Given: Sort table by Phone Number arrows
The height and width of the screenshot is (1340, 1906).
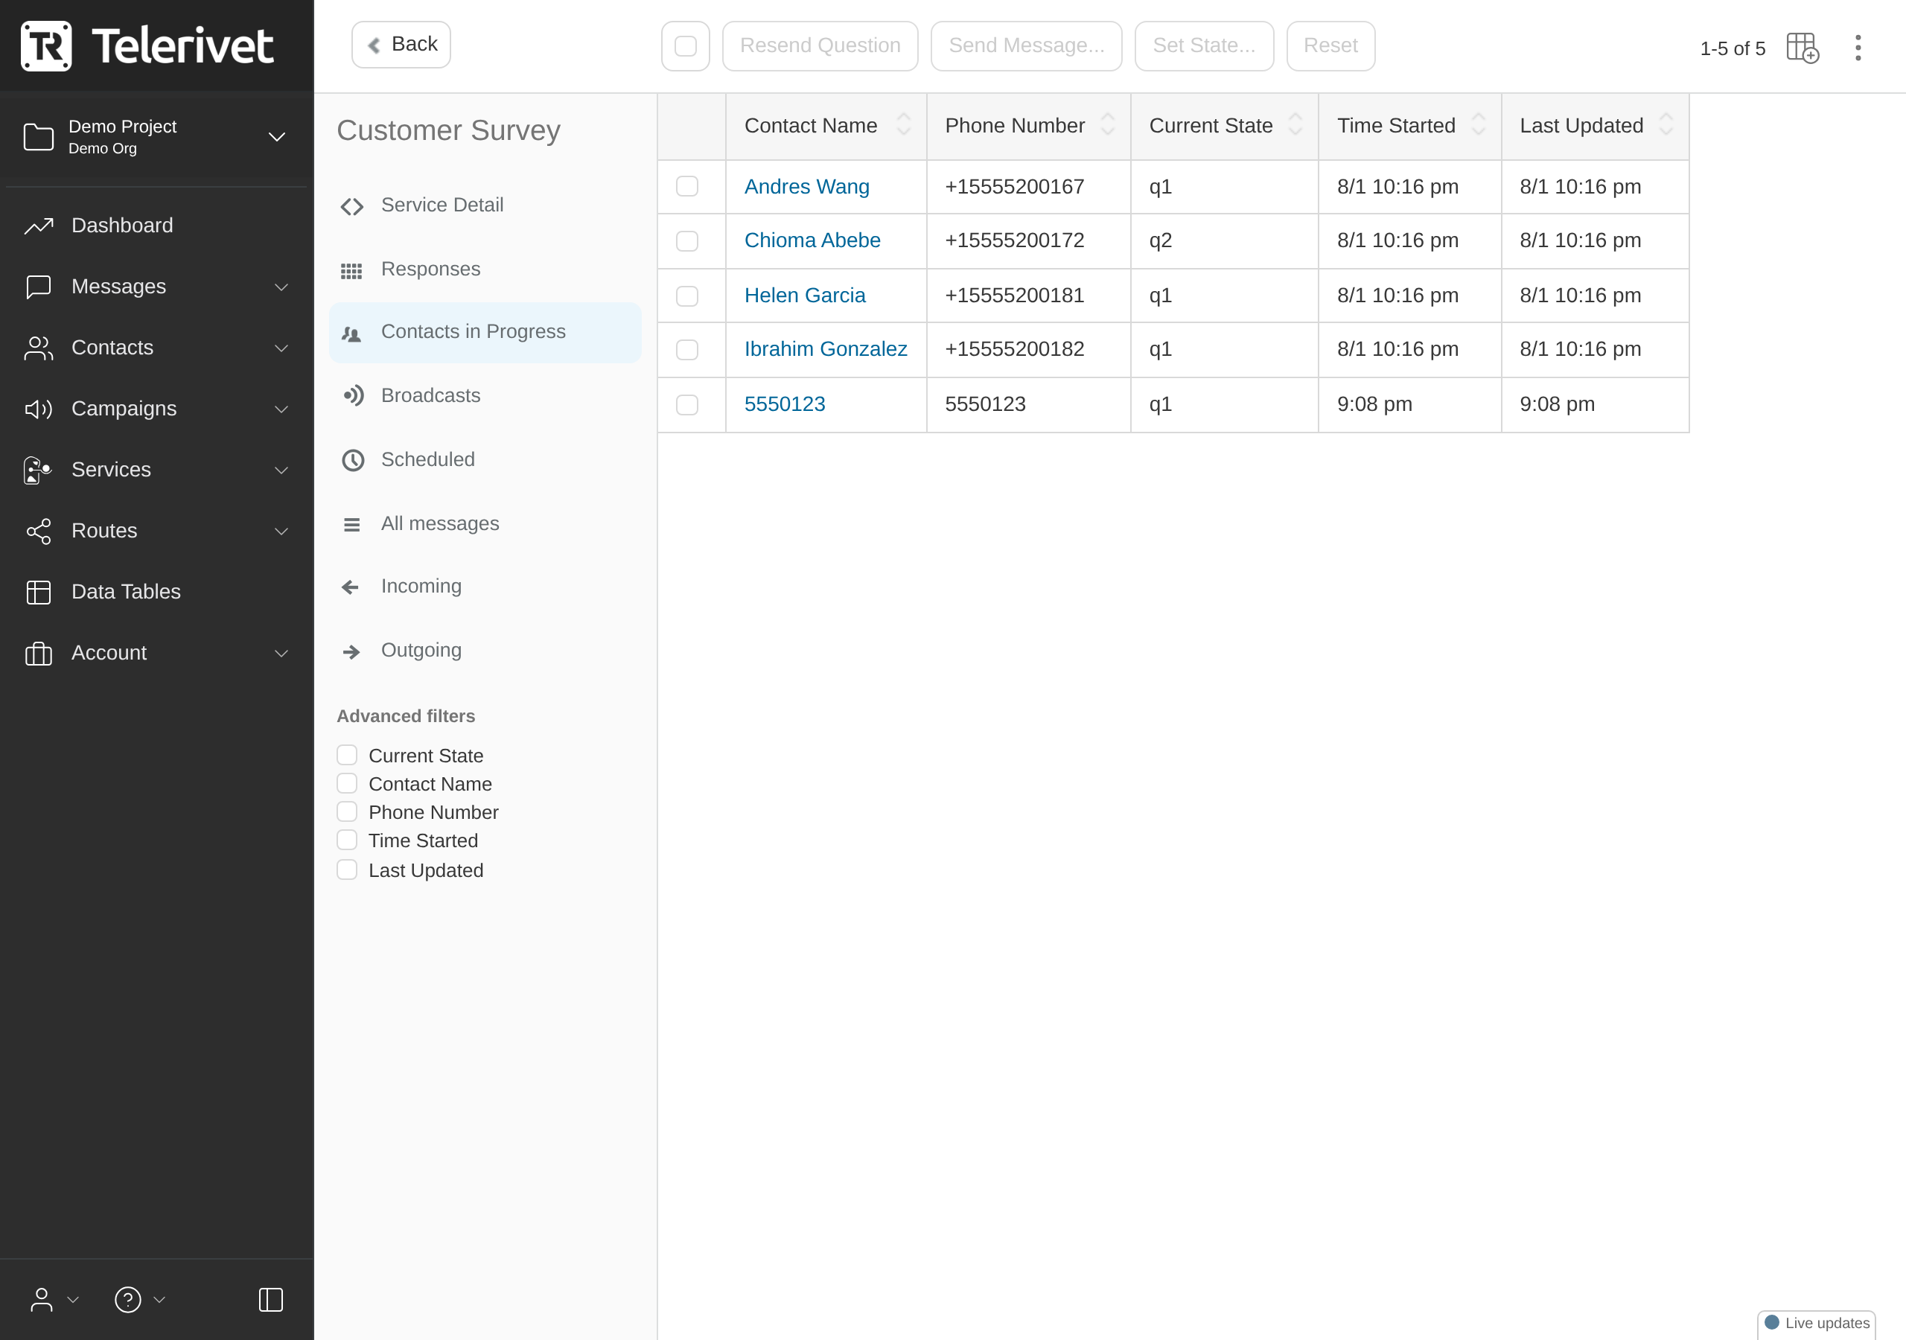Looking at the screenshot, I should (1107, 124).
